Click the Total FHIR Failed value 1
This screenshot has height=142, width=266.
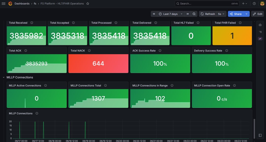point(232,36)
